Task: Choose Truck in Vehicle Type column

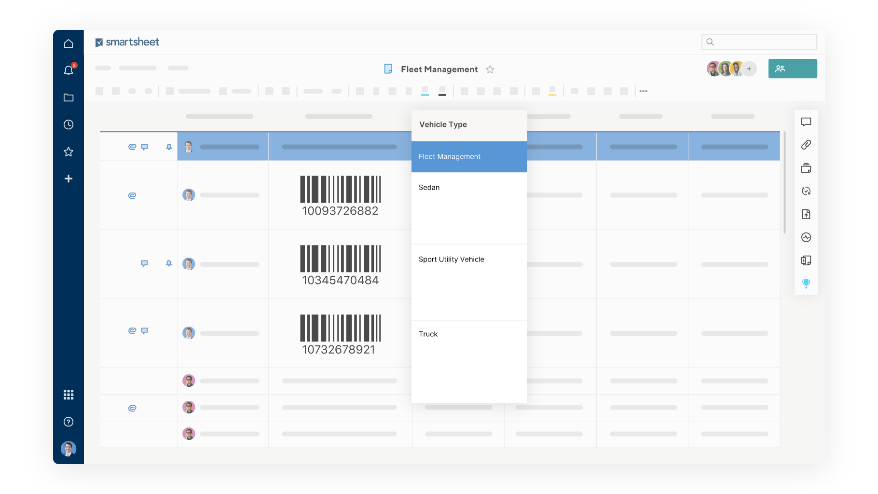Action: pos(428,334)
